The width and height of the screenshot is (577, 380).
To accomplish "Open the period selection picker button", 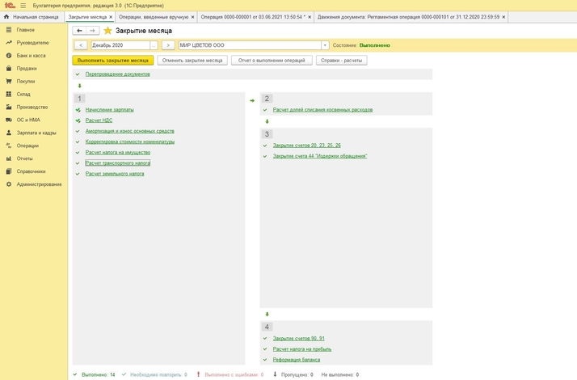I will [x=154, y=45].
